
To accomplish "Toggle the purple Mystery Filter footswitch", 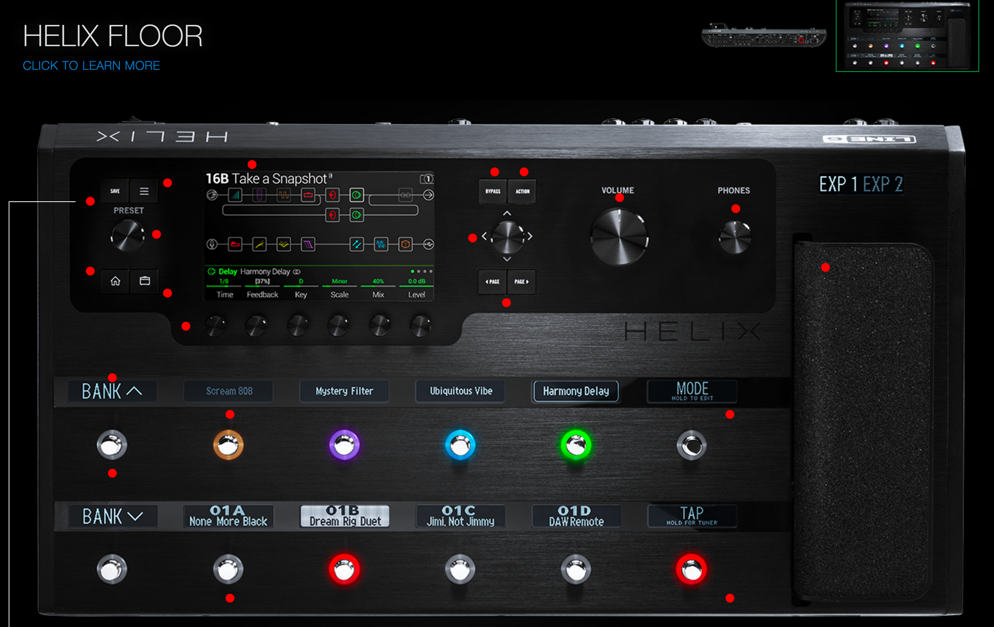I will click(x=344, y=445).
